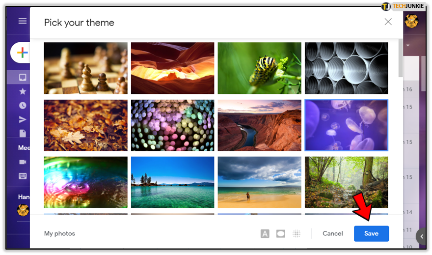Screen dimensions: 432x255
Task: Open the Starred mail icon
Action: [x=23, y=91]
